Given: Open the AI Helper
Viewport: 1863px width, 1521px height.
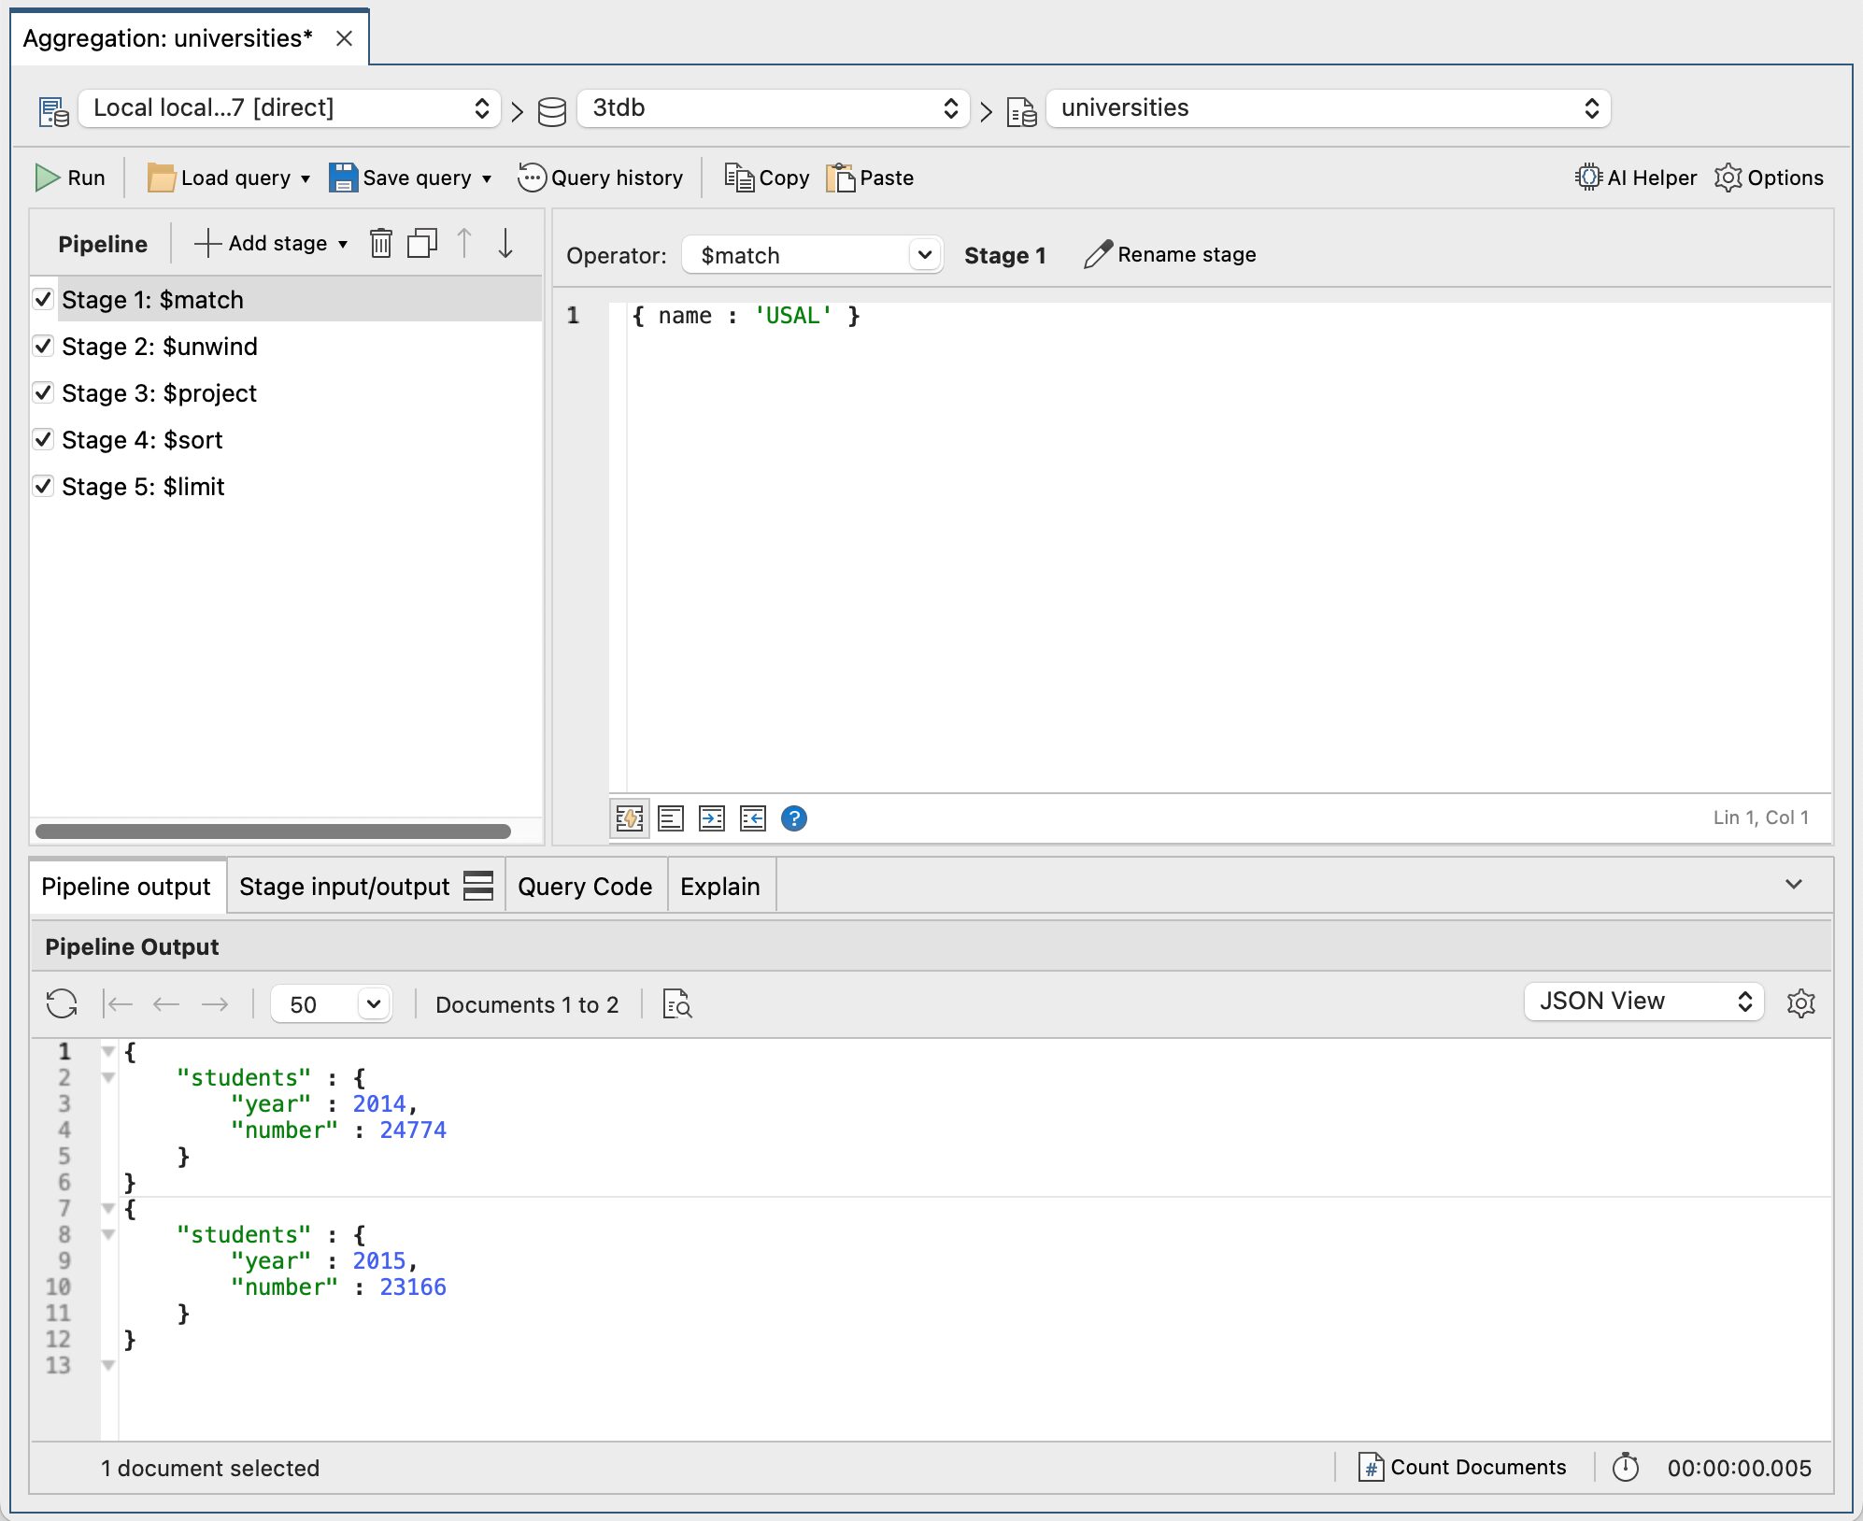Looking at the screenshot, I should pos(1635,178).
